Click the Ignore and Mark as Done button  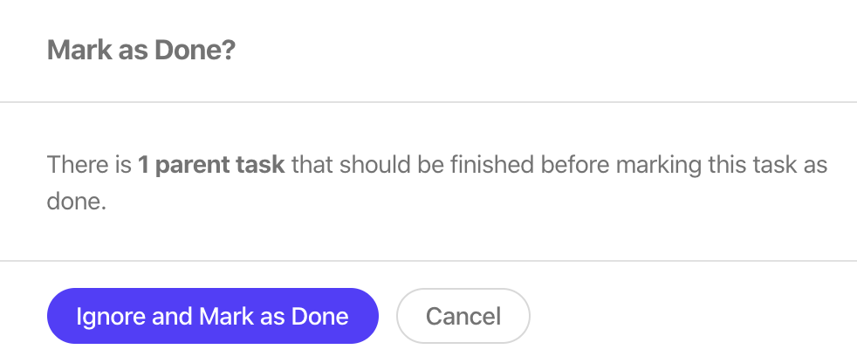(x=213, y=316)
